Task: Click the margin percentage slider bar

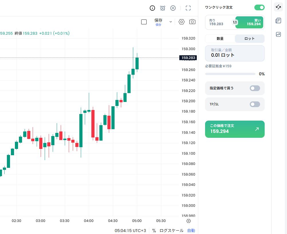Action: tap(230, 74)
